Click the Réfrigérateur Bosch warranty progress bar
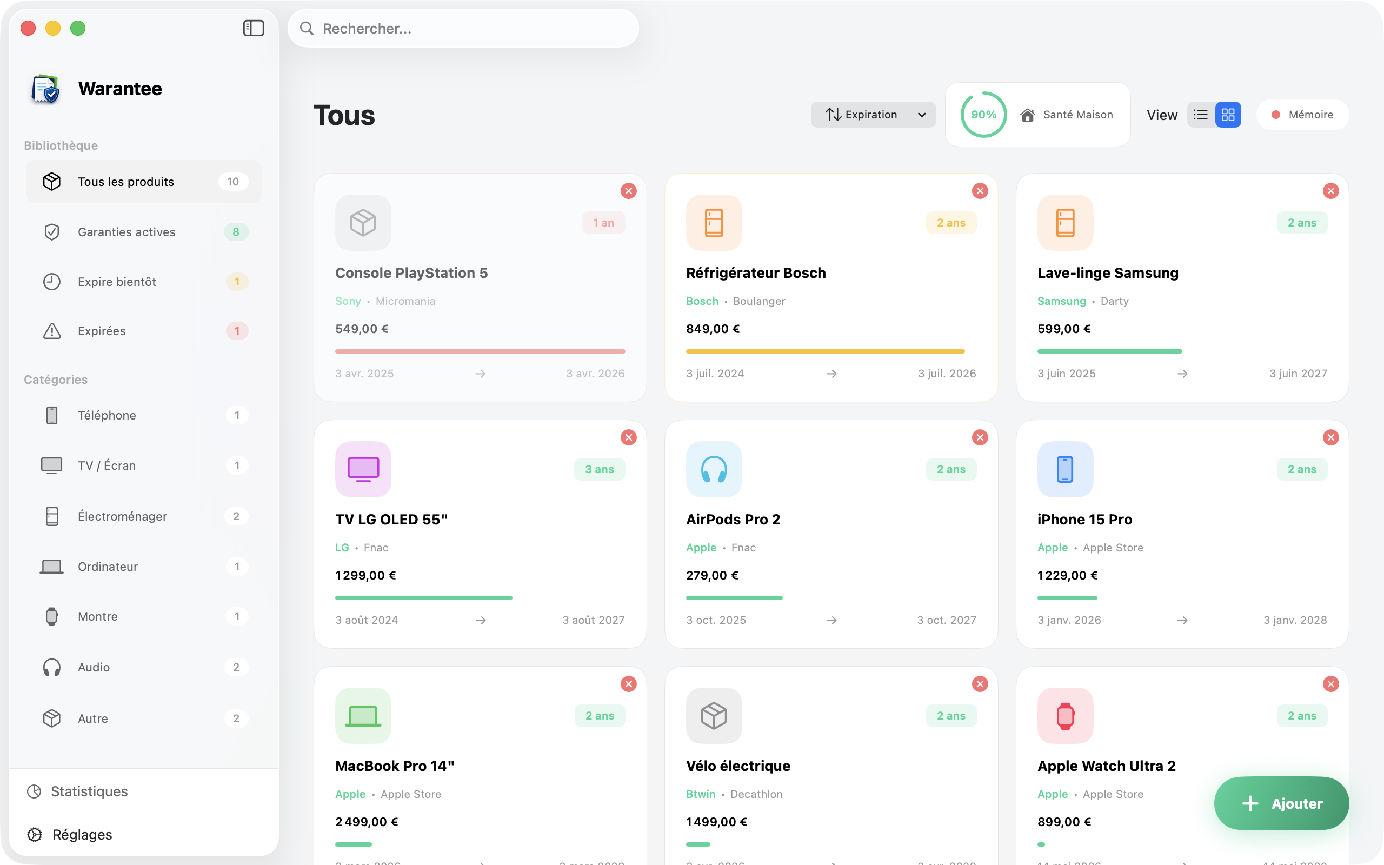This screenshot has height=865, width=1384. pyautogui.click(x=831, y=351)
